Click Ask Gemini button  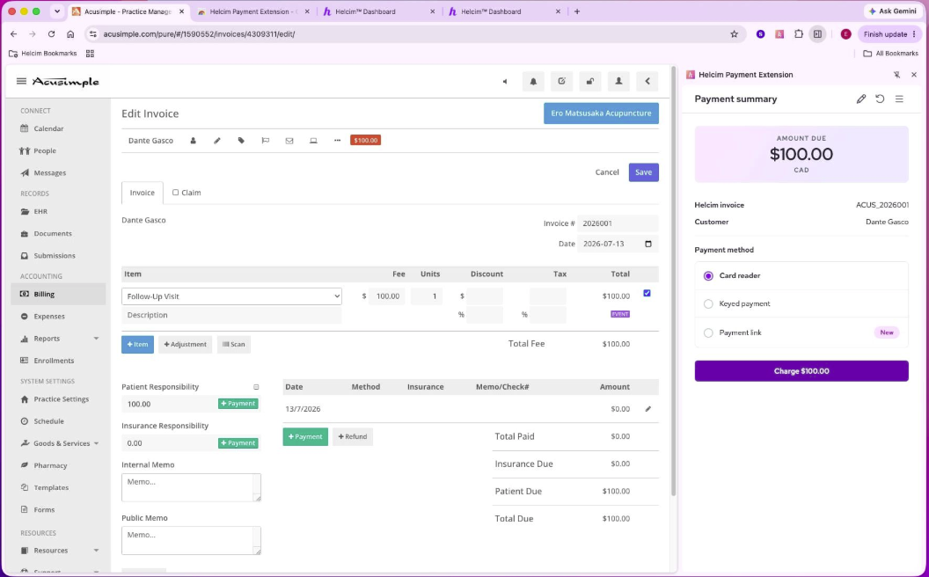click(894, 11)
